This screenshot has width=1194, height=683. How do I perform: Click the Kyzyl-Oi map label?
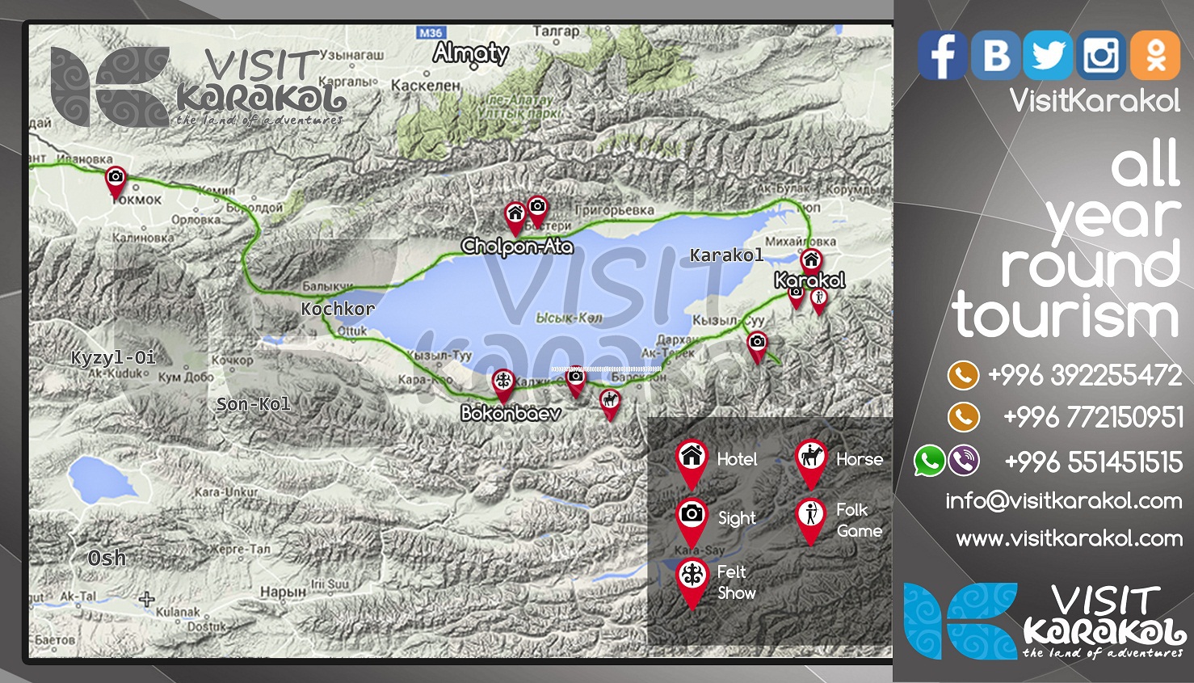point(113,358)
